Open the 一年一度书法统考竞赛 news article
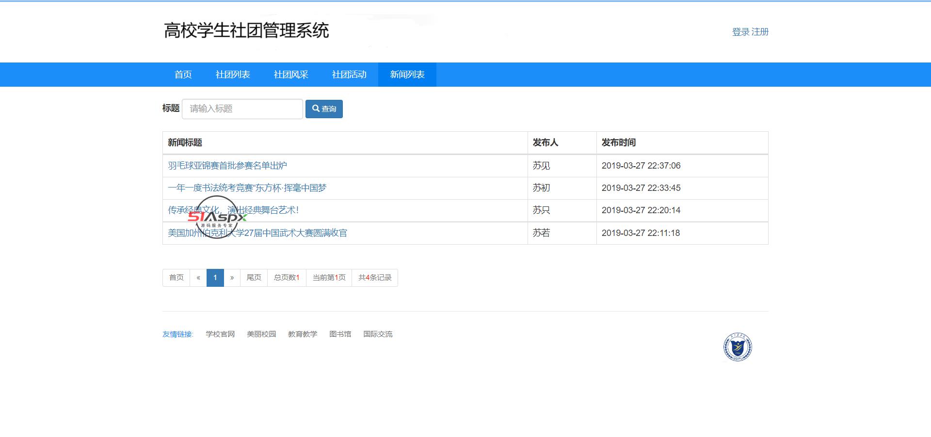 coord(247,188)
